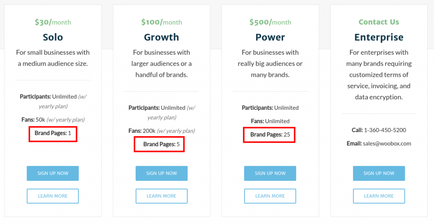
Task: Select the Power plan heading
Action: click(270, 37)
